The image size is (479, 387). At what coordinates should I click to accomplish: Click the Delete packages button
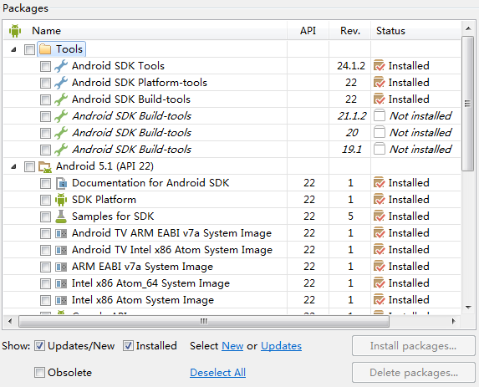(x=414, y=372)
